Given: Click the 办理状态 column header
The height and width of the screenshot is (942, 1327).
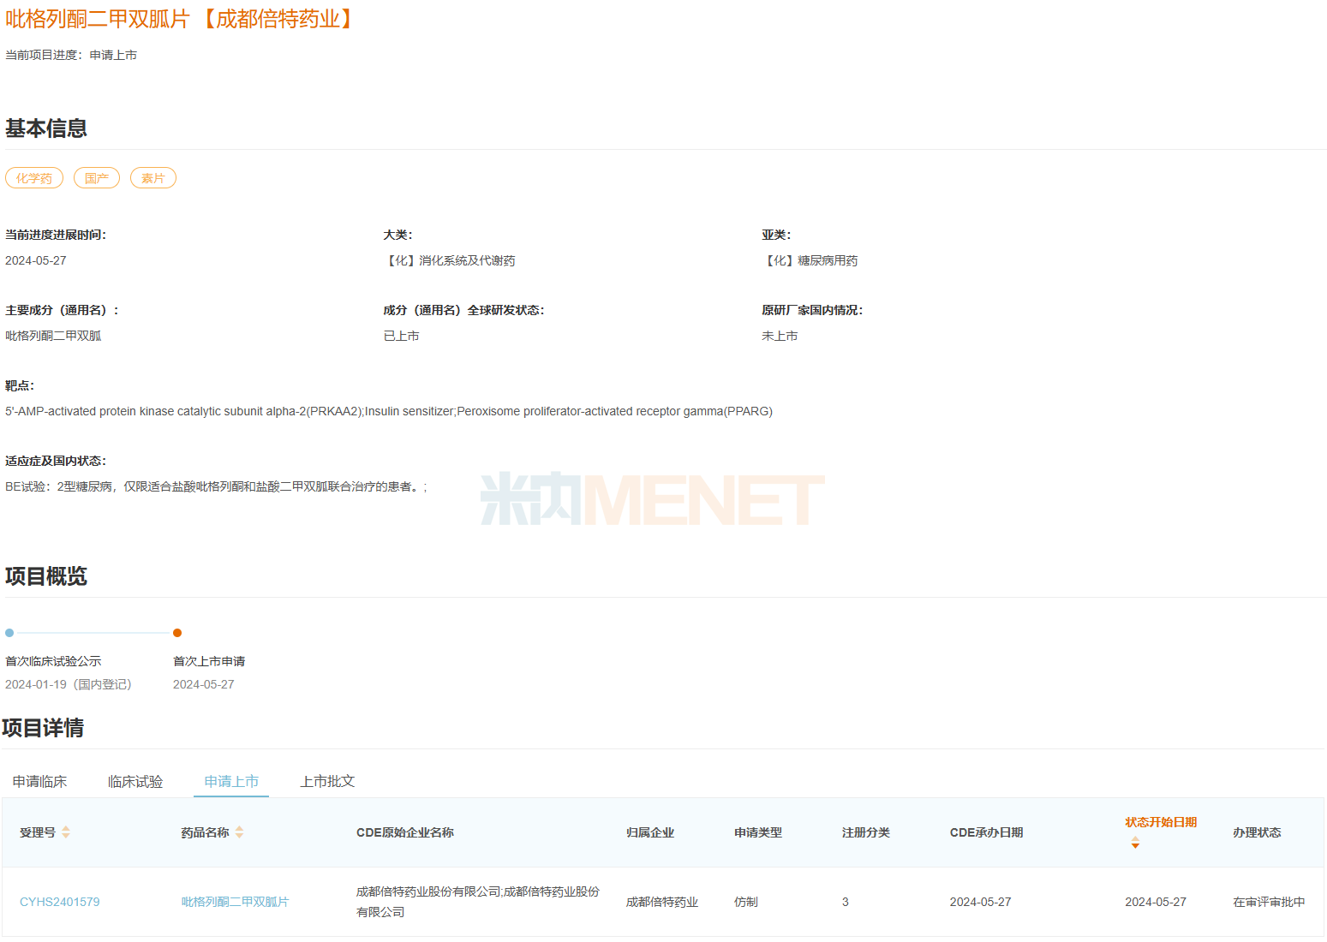Looking at the screenshot, I should 1257,832.
